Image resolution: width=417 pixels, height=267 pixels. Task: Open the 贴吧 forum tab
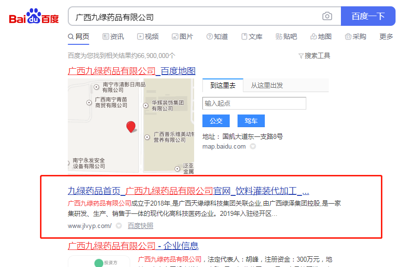(x=286, y=37)
